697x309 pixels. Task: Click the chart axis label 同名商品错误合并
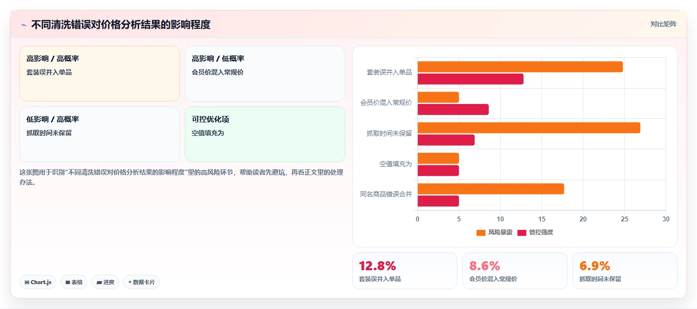386,194
